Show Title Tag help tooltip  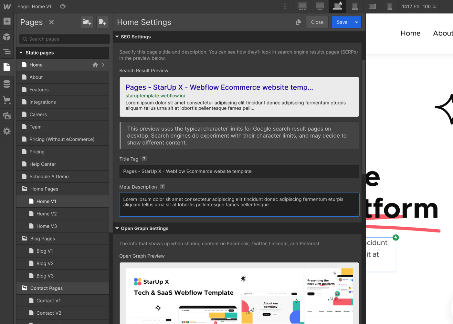point(144,159)
